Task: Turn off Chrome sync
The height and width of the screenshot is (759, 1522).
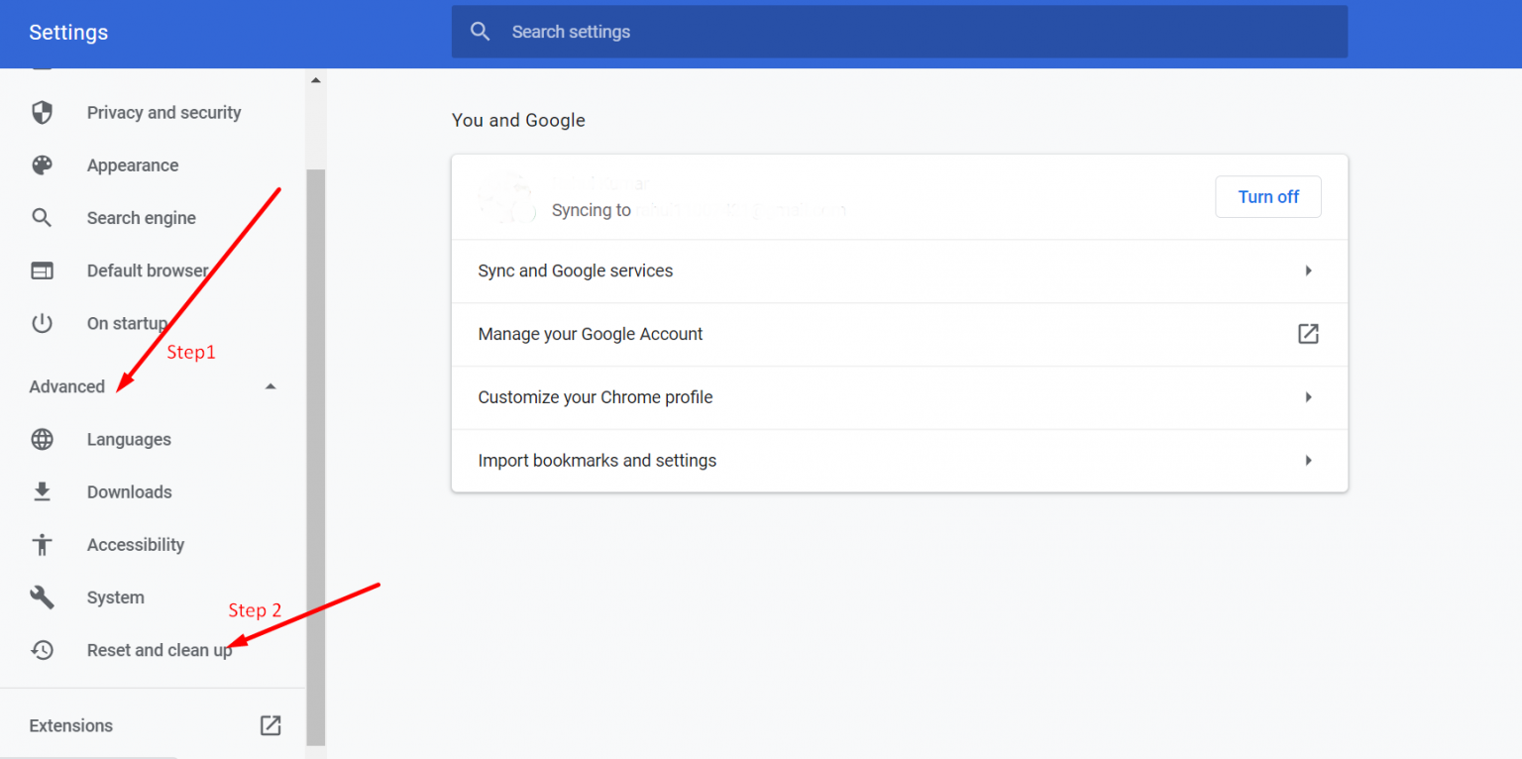Action: [1268, 196]
